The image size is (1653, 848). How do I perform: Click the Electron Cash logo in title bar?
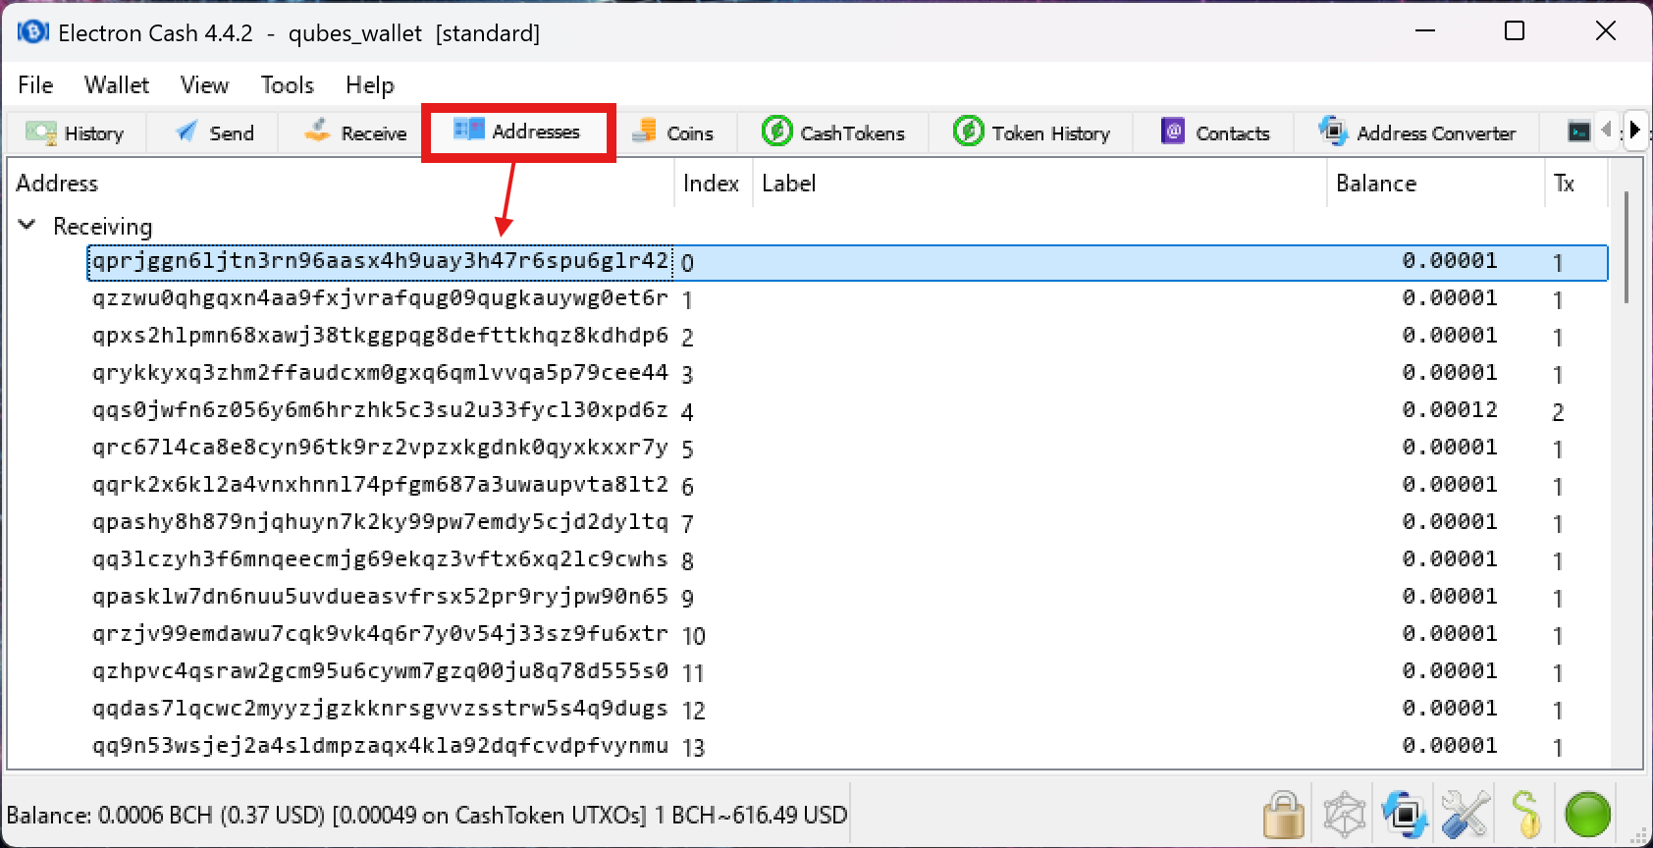32,32
